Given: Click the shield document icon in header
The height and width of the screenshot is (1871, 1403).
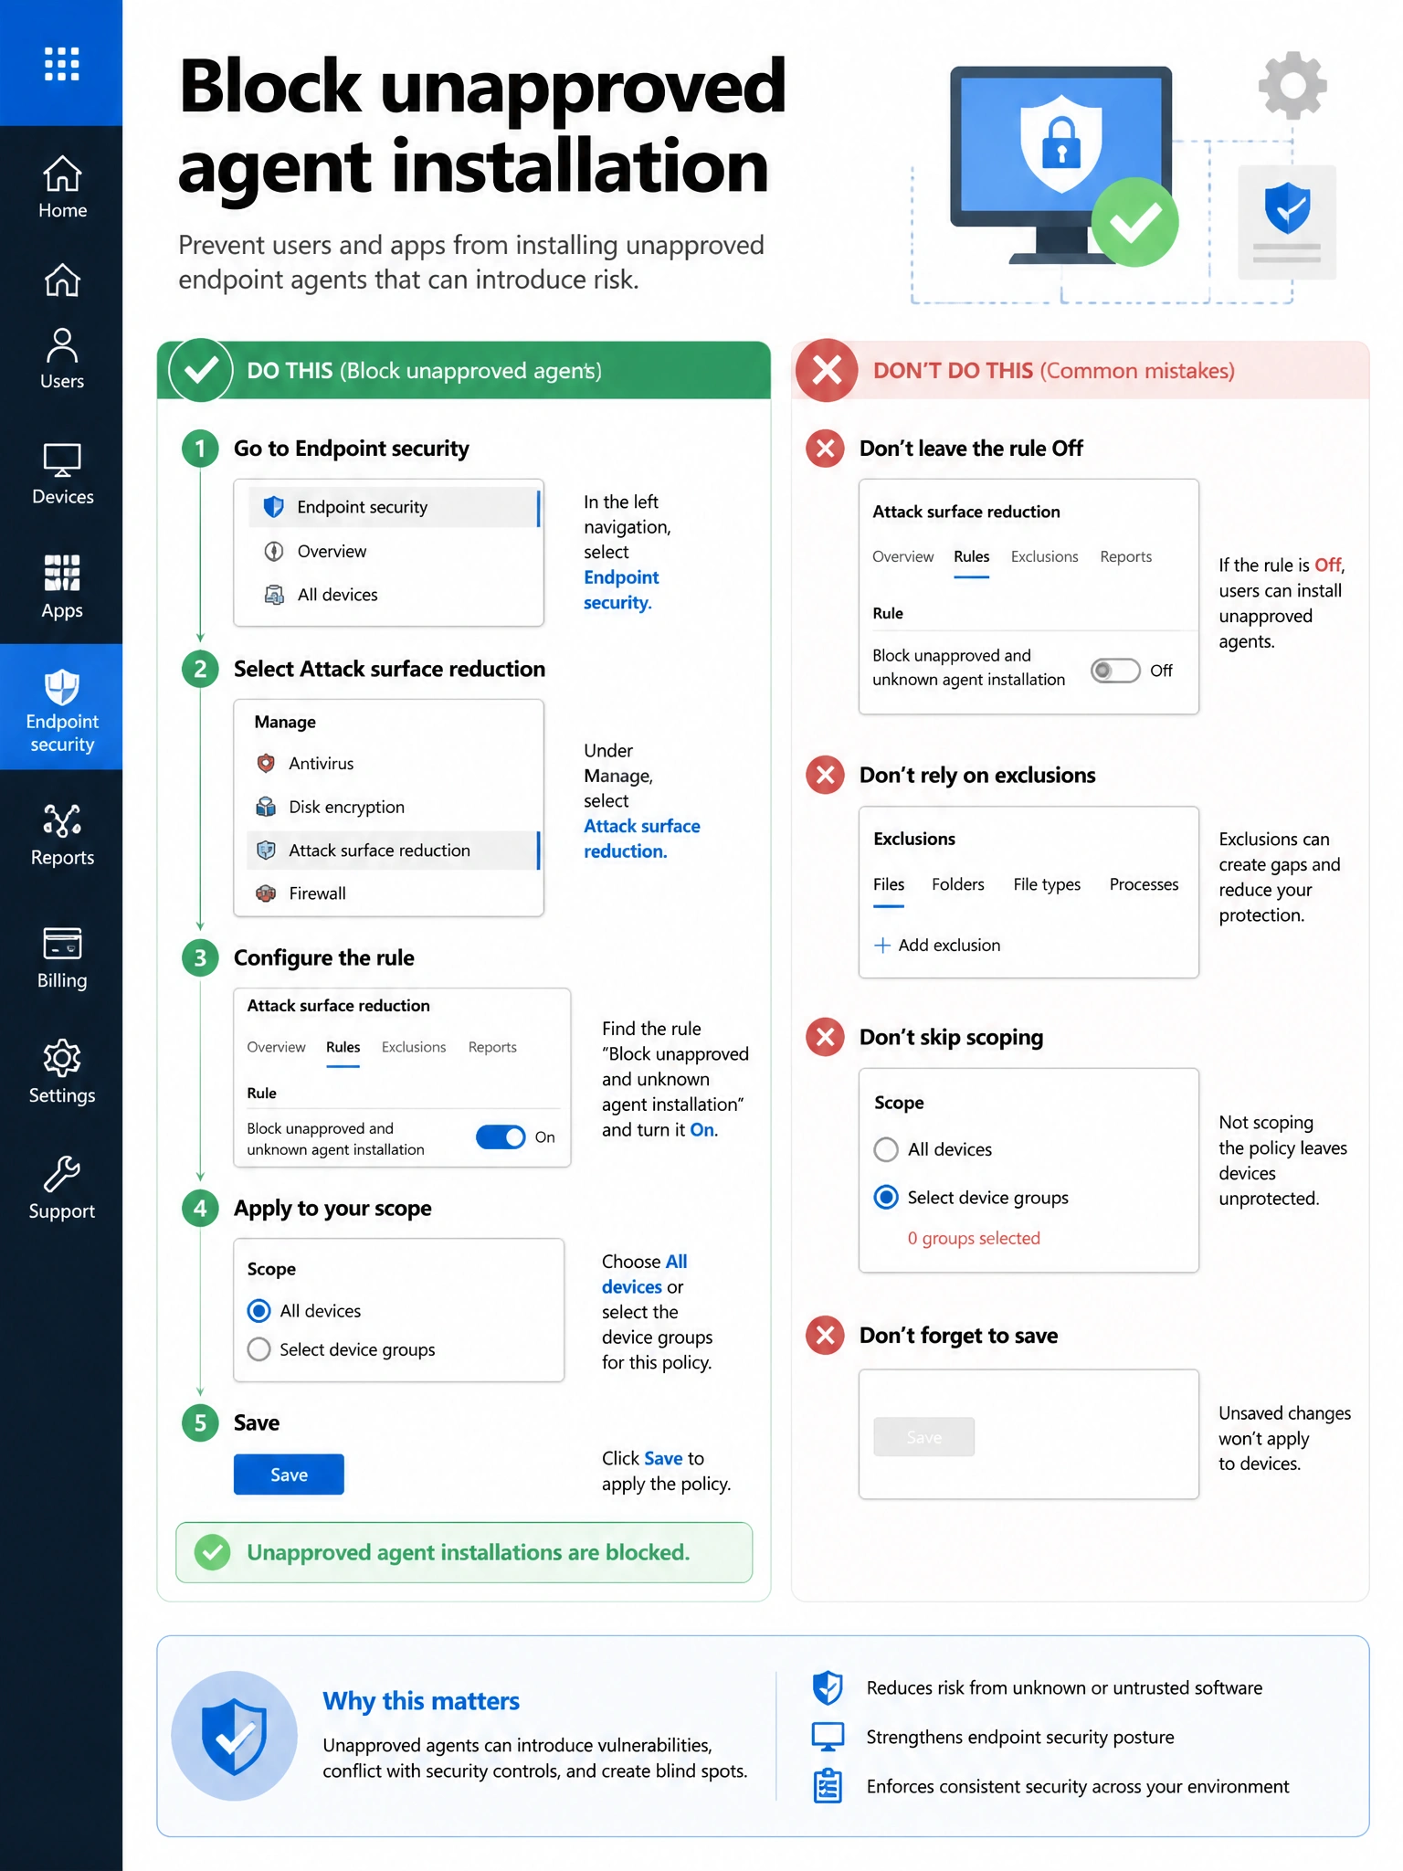Looking at the screenshot, I should pos(1287,221).
